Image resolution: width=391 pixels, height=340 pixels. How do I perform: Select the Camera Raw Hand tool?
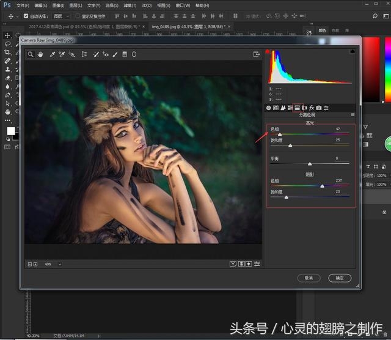tap(40, 54)
